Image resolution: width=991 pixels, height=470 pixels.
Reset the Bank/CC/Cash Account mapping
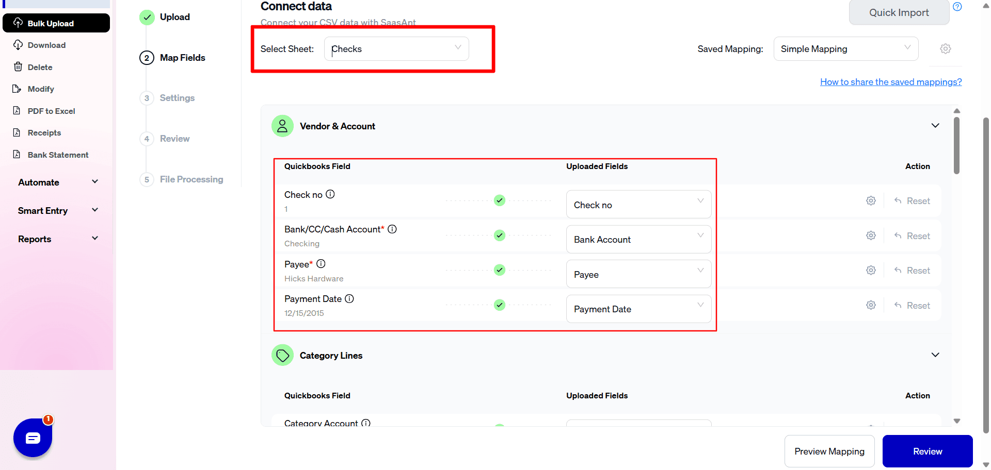(x=912, y=236)
